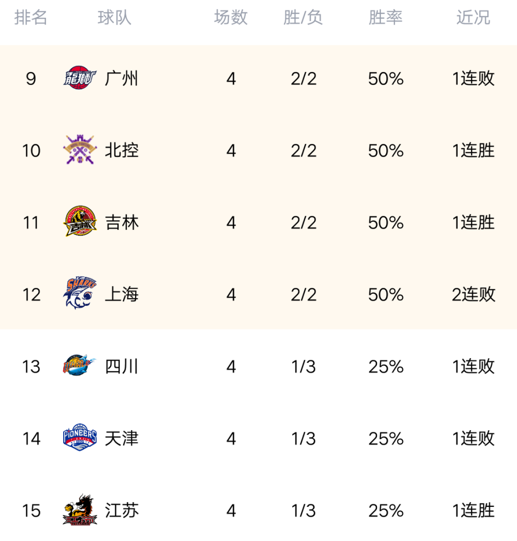Select the 天津 team name
The image size is (517, 541).
[x=122, y=439]
